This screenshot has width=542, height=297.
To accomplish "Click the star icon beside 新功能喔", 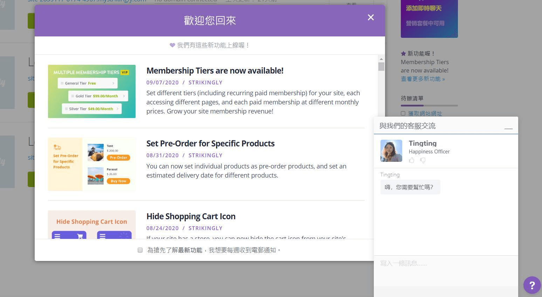I will 403,54.
